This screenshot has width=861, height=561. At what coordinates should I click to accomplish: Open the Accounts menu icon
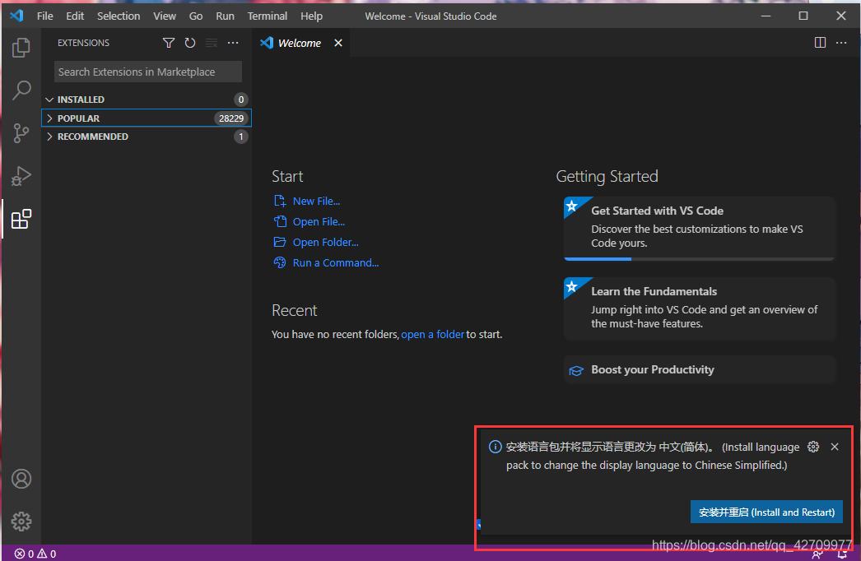pyautogui.click(x=21, y=480)
